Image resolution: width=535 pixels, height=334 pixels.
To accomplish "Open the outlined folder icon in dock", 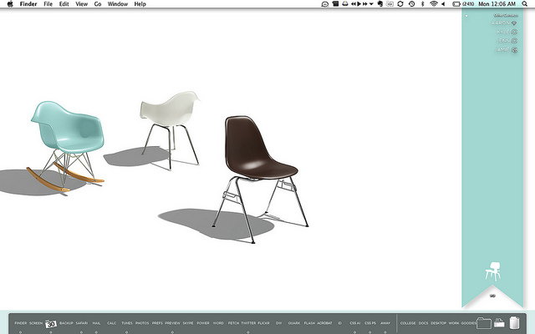I will pyautogui.click(x=484, y=323).
